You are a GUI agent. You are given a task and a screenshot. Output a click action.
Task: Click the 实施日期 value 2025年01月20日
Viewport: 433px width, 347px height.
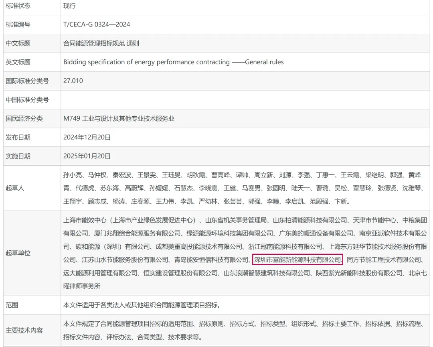point(87,156)
